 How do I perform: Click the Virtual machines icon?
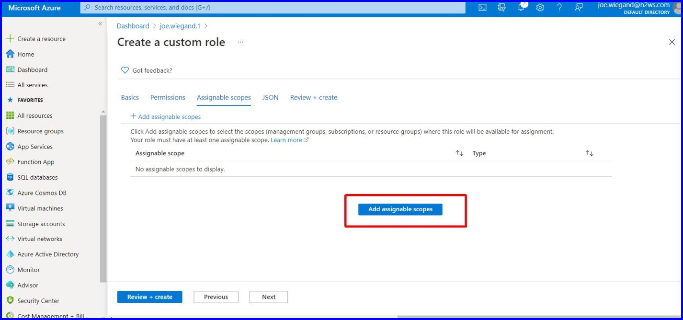(x=10, y=208)
